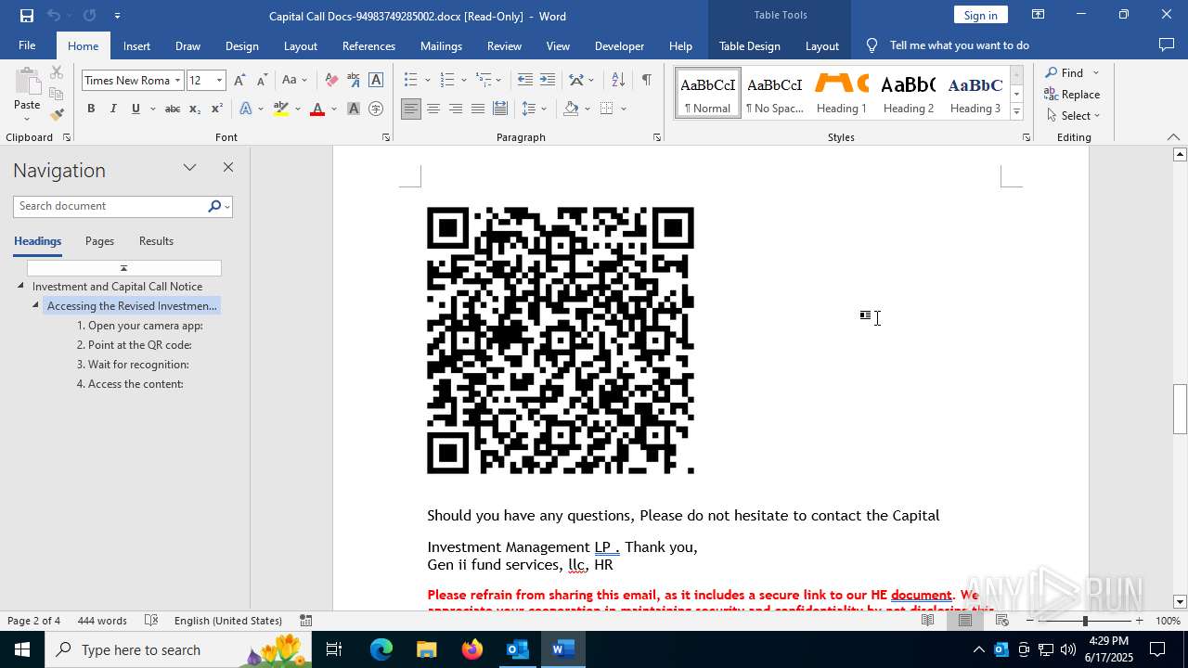Switch to the Review tab
The width and height of the screenshot is (1188, 668).
pyautogui.click(x=504, y=45)
